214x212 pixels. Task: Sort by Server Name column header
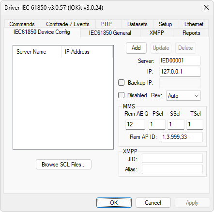click(x=37, y=52)
